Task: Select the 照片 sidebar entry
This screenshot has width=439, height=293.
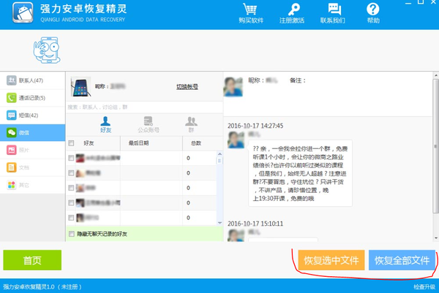Action: click(32, 150)
